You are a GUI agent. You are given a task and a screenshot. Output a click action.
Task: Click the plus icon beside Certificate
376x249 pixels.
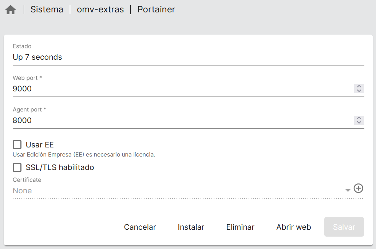[359, 188]
